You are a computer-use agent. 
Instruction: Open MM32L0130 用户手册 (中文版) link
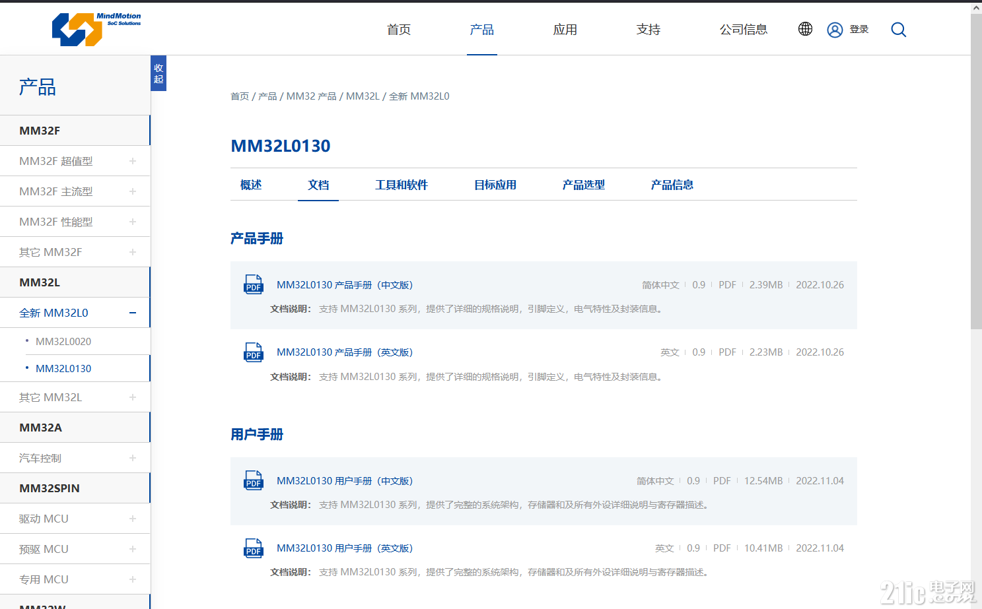pyautogui.click(x=345, y=481)
